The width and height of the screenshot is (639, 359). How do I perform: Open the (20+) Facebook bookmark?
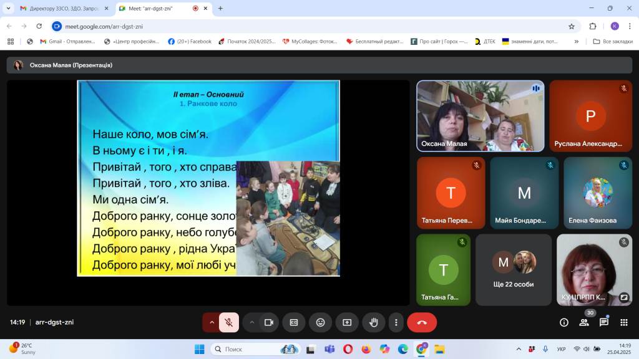click(190, 42)
